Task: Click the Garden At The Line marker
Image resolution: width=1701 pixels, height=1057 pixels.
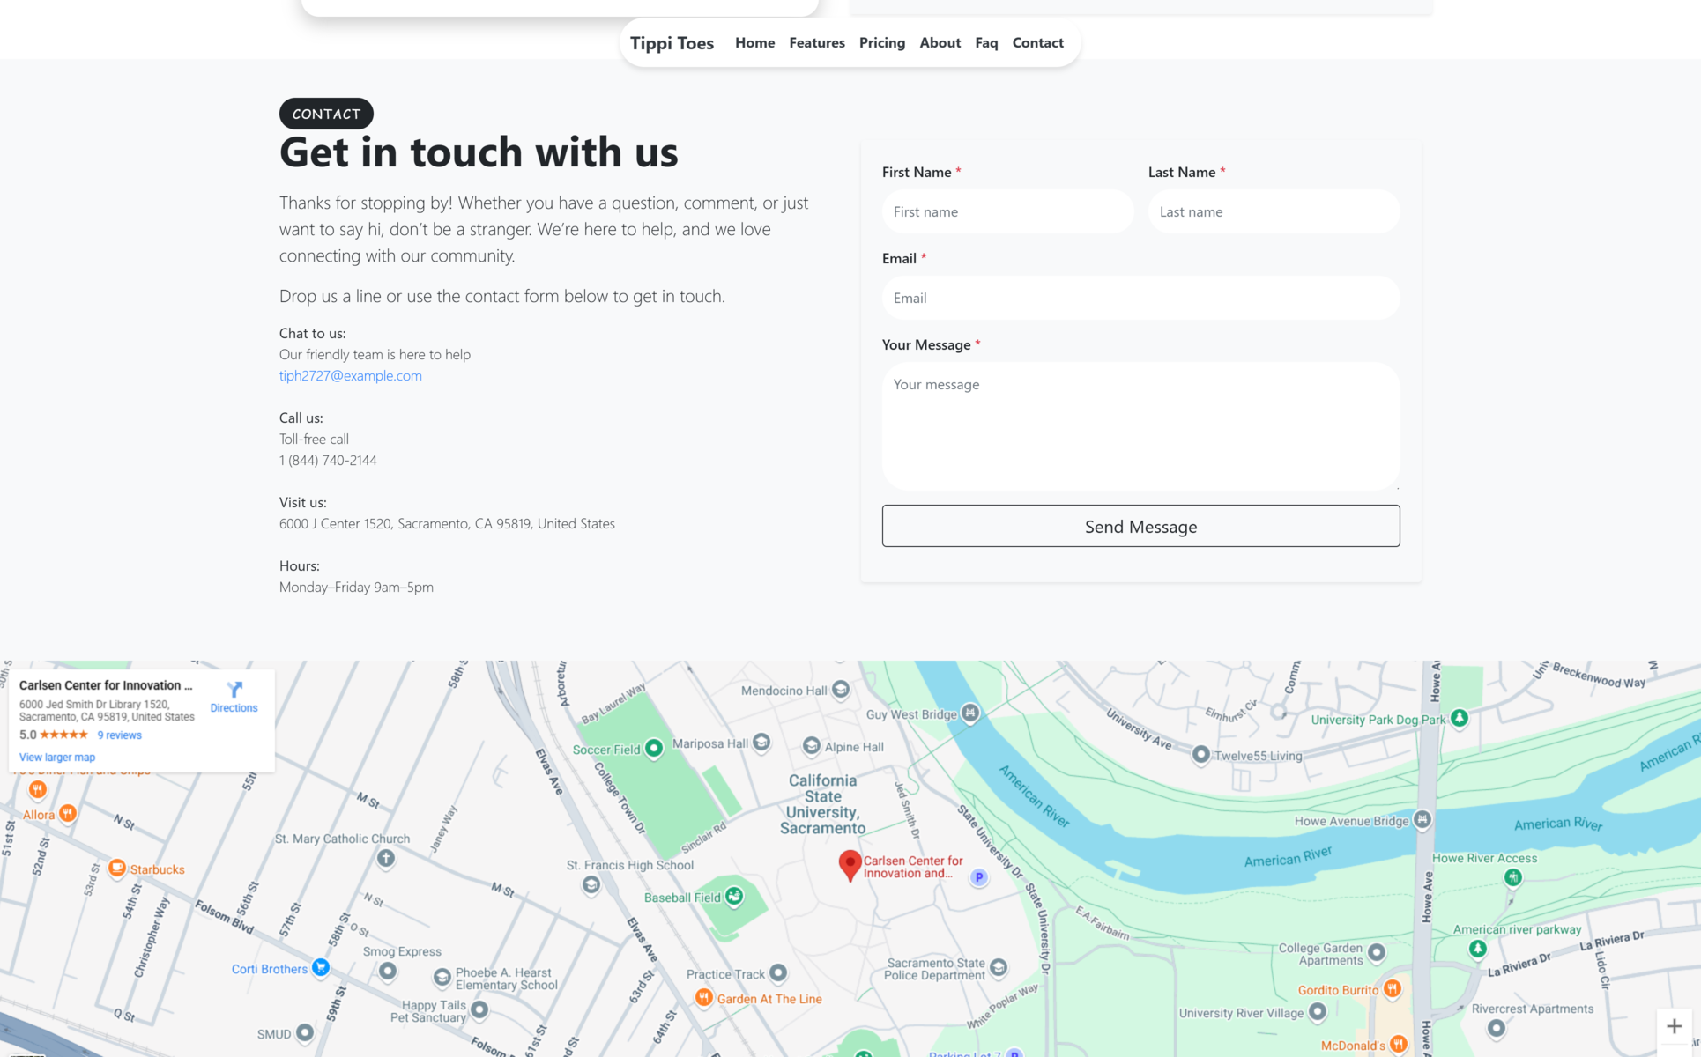Action: [x=703, y=997]
